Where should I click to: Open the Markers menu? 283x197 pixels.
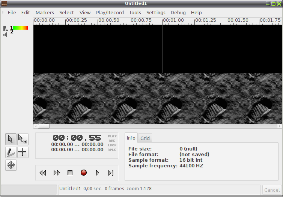click(45, 13)
